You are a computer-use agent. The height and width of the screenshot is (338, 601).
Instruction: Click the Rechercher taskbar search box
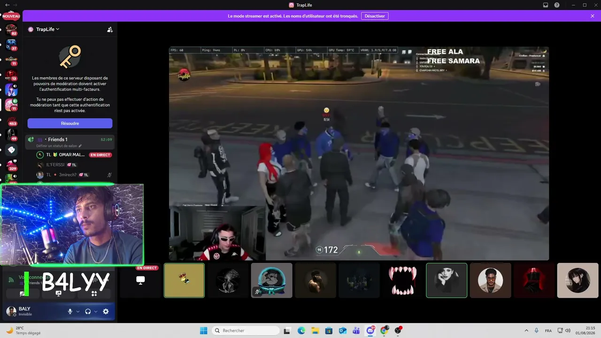(245, 330)
